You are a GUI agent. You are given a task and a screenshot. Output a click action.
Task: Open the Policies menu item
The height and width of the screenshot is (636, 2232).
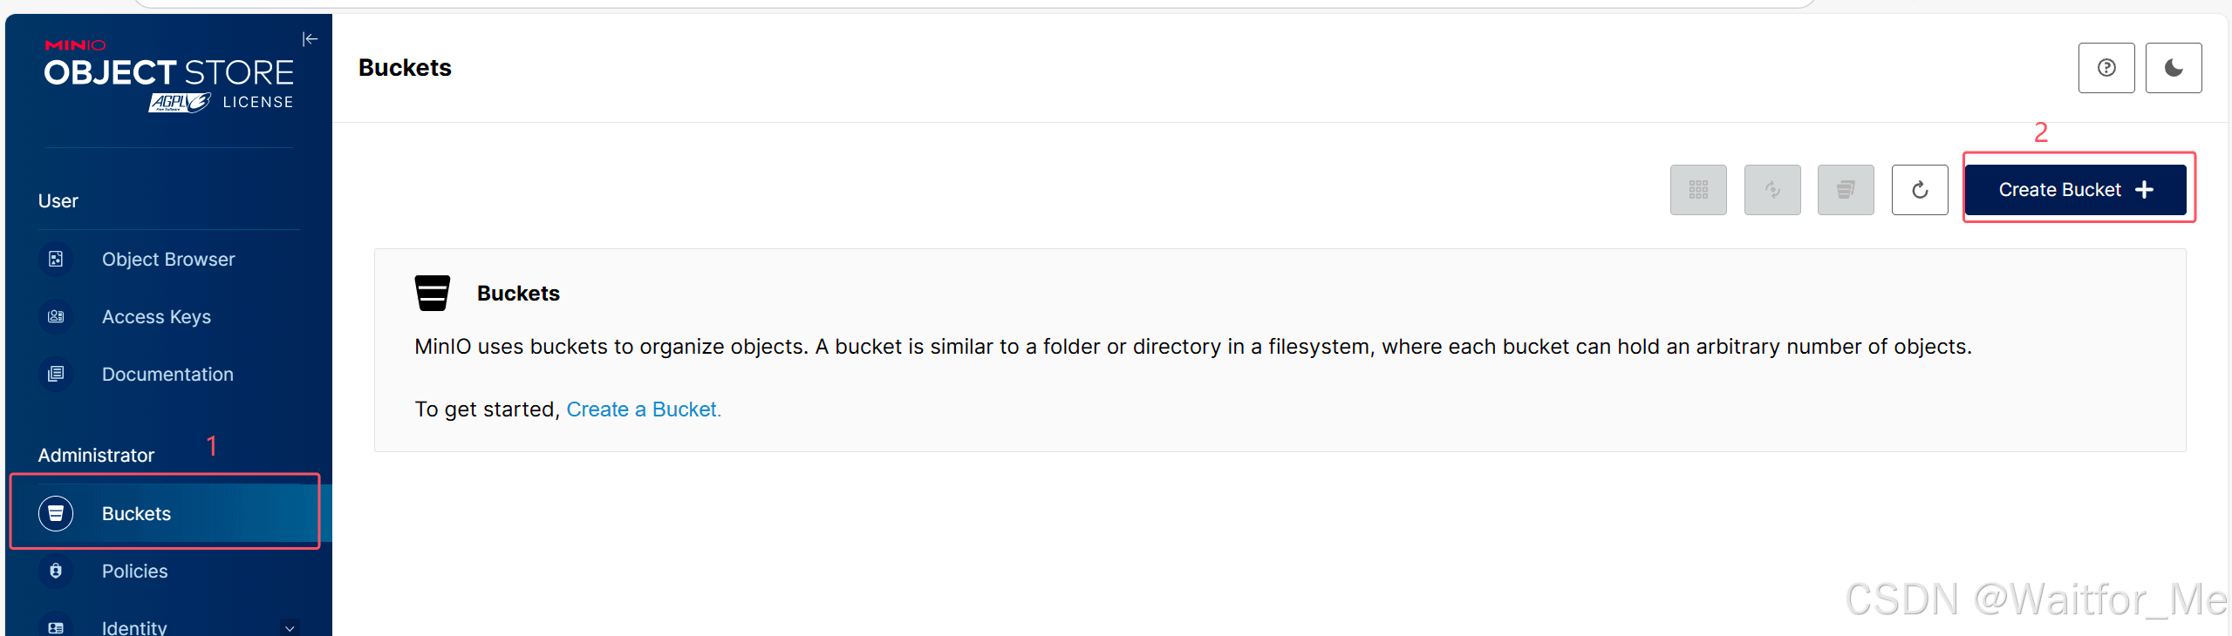(x=134, y=572)
